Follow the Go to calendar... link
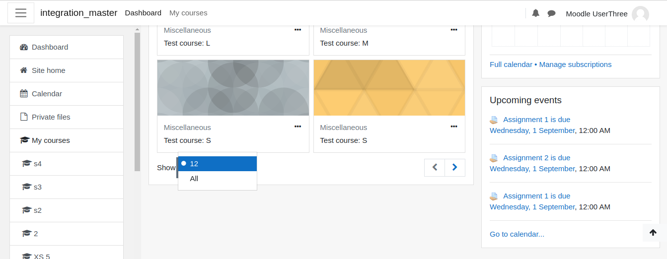The width and height of the screenshot is (667, 259). click(x=517, y=234)
